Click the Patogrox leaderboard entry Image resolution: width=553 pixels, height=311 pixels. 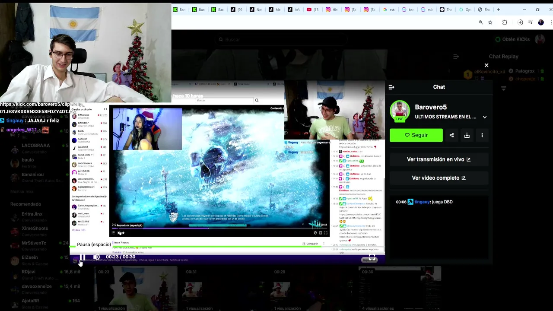pos(524,71)
